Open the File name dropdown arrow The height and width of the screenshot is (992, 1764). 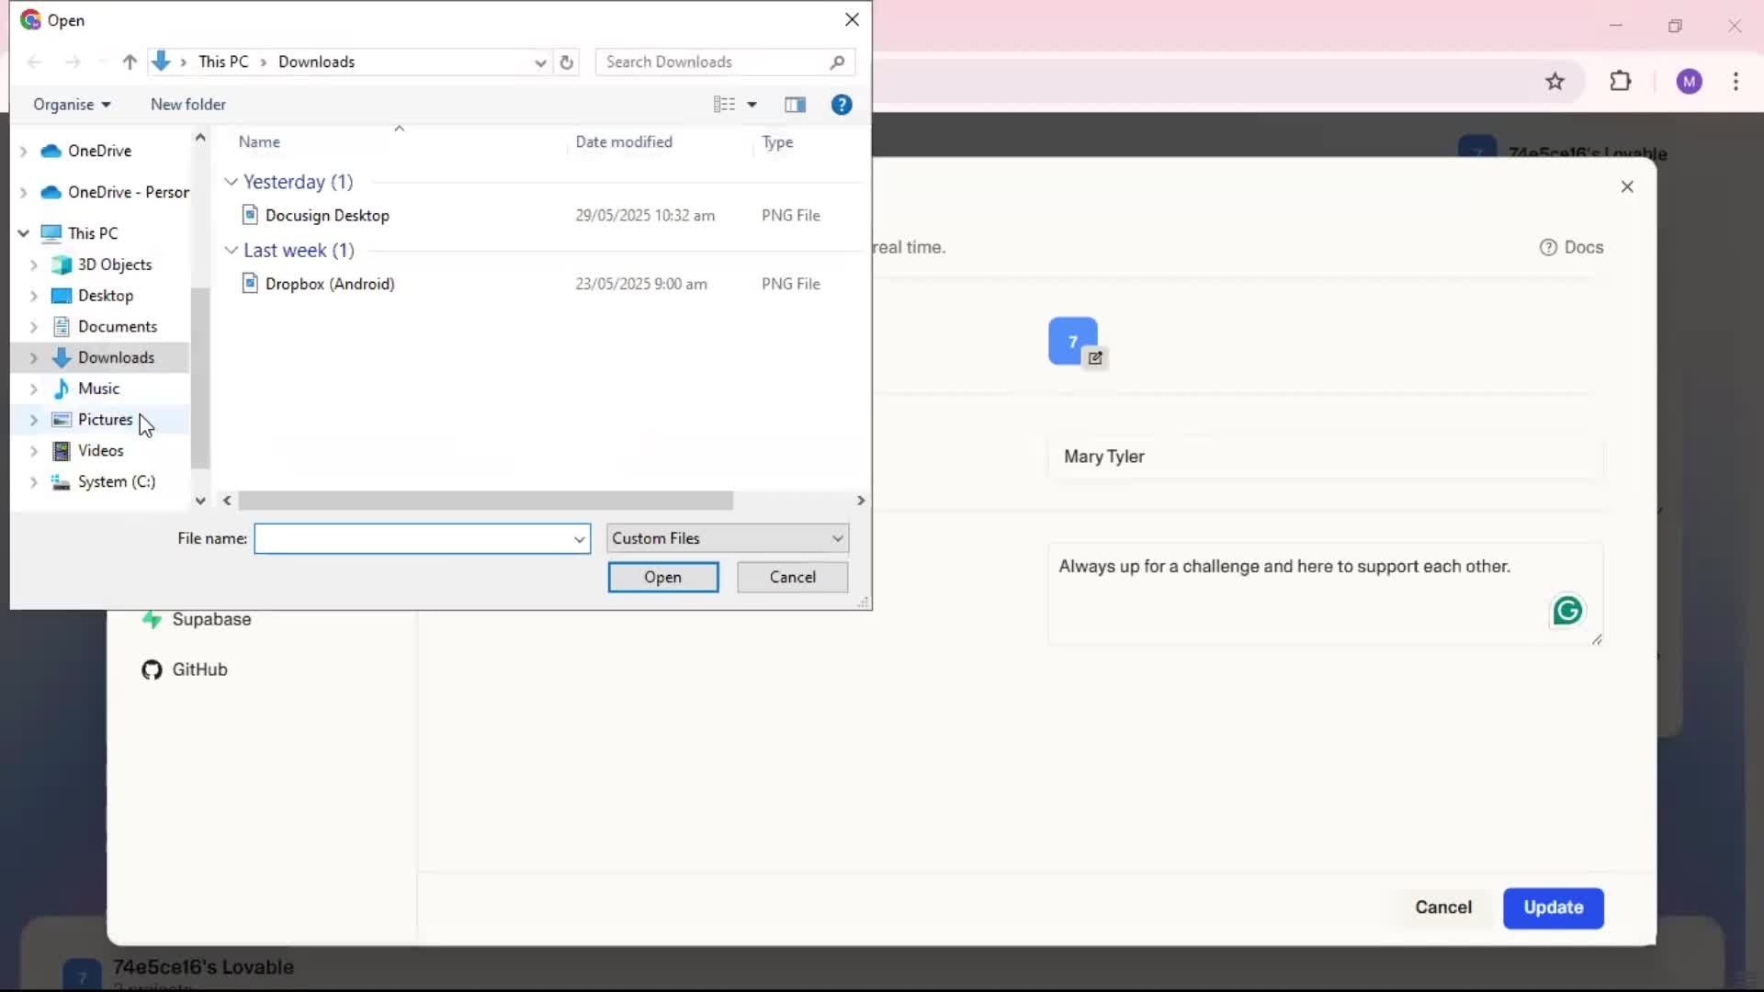coord(580,539)
